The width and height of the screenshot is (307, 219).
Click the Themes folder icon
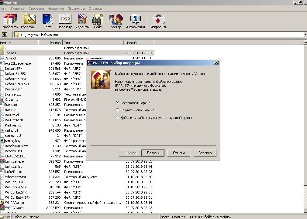pyautogui.click(x=2, y=53)
